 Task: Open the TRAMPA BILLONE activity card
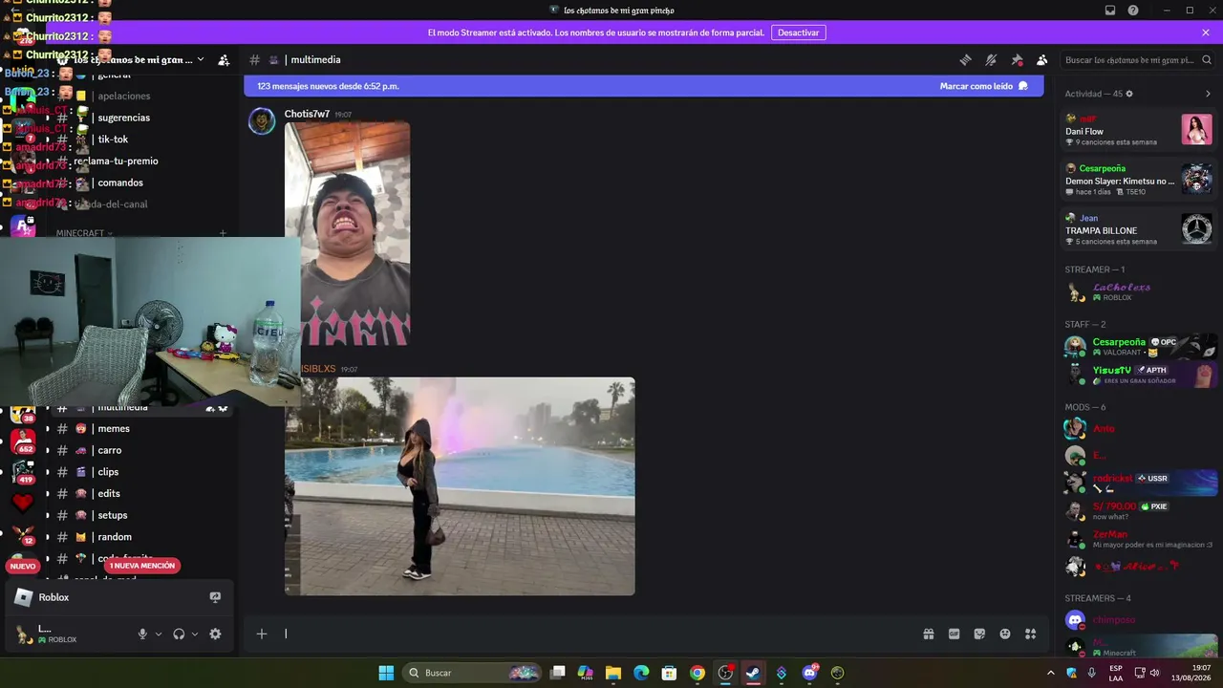1139,229
